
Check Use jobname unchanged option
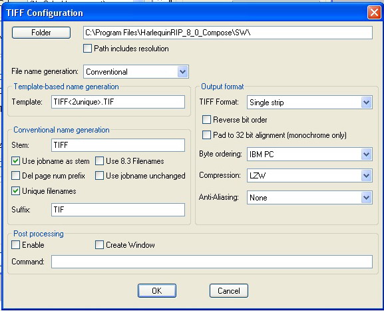tap(99, 176)
